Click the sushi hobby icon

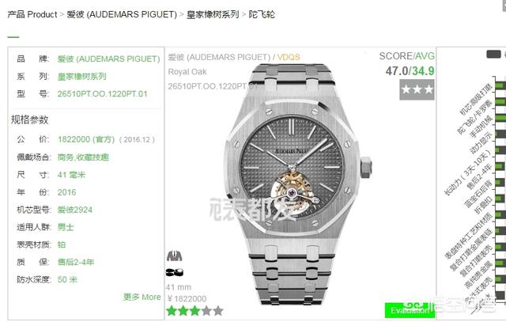[174, 272]
